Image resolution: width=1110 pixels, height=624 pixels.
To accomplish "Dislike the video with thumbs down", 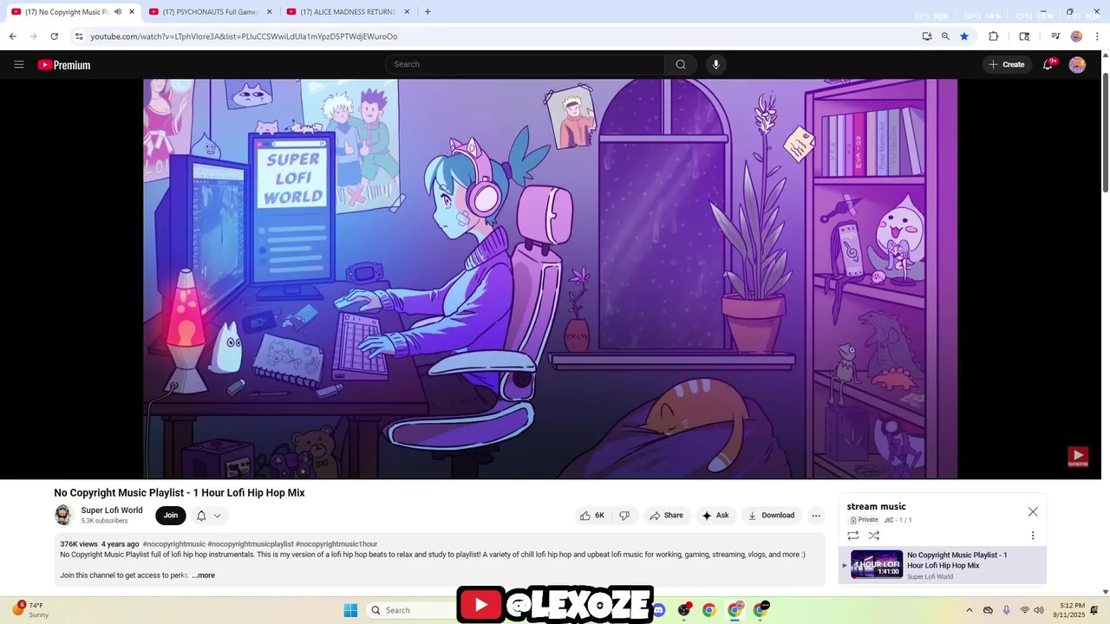I will (x=624, y=516).
